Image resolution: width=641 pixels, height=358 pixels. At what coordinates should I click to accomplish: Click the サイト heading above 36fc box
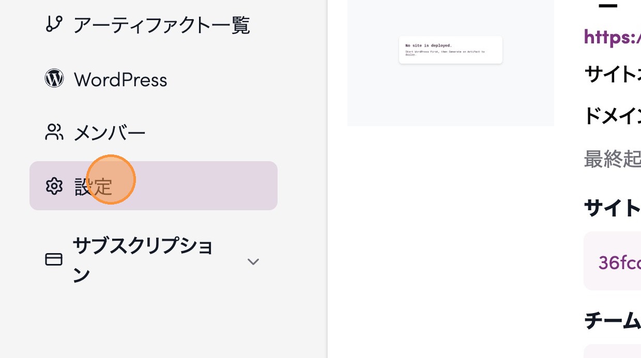(612, 208)
